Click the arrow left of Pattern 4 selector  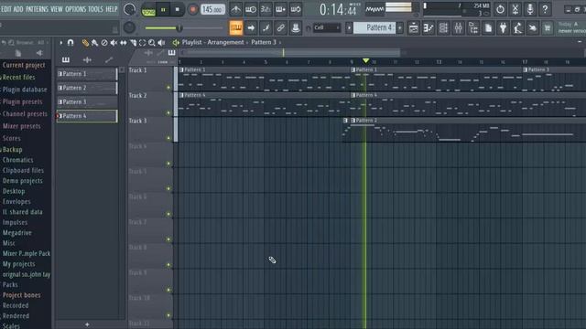coord(349,27)
